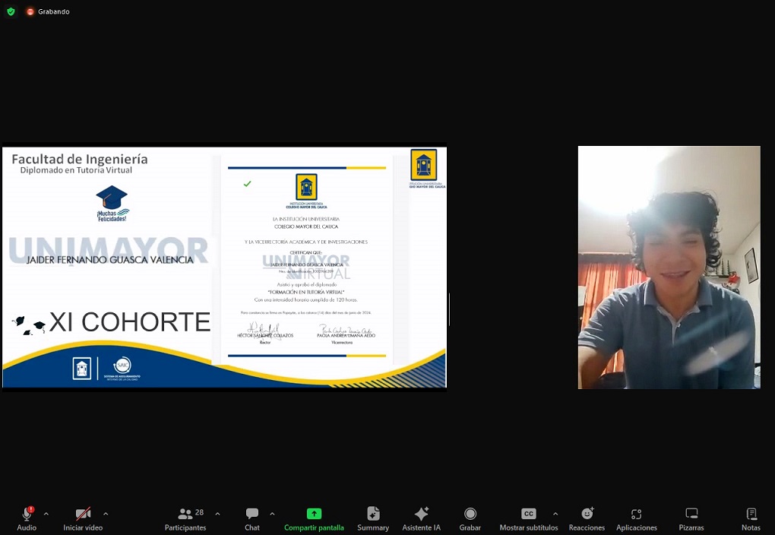Expand video options arrow next to Iniciar video
This screenshot has height=535, width=775.
(x=106, y=514)
